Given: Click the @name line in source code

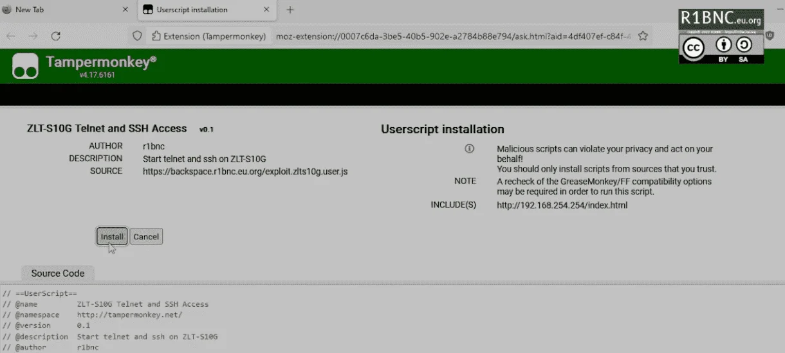Looking at the screenshot, I should point(106,304).
